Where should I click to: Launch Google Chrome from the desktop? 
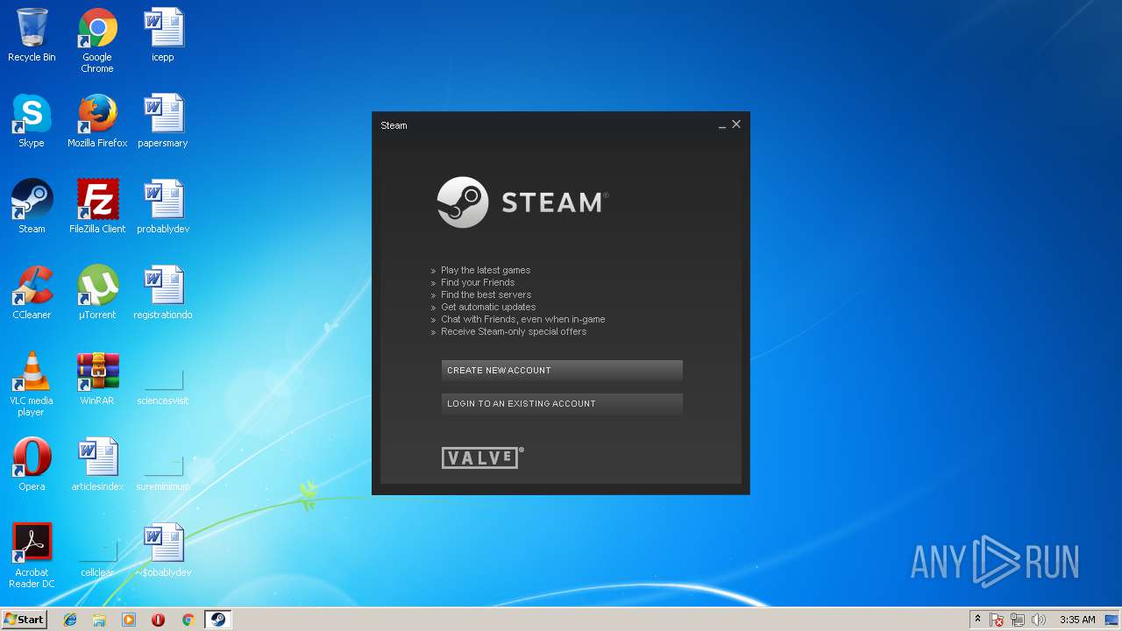coord(97,40)
